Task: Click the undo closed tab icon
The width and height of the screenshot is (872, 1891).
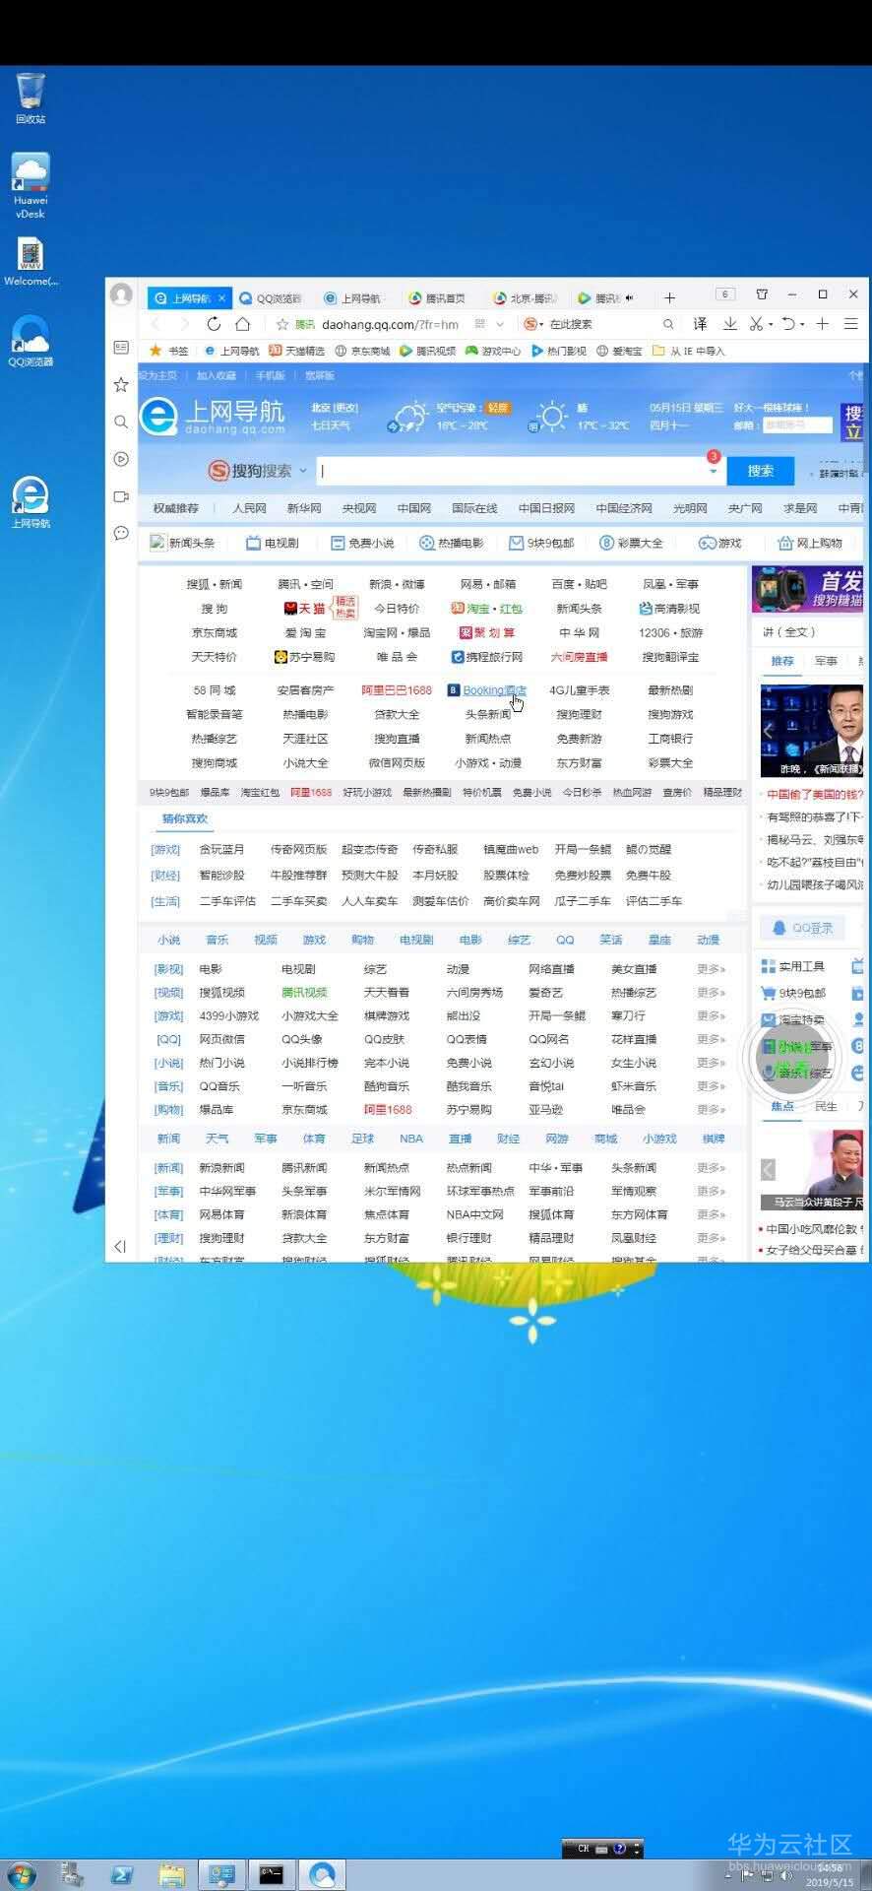Action: (787, 324)
